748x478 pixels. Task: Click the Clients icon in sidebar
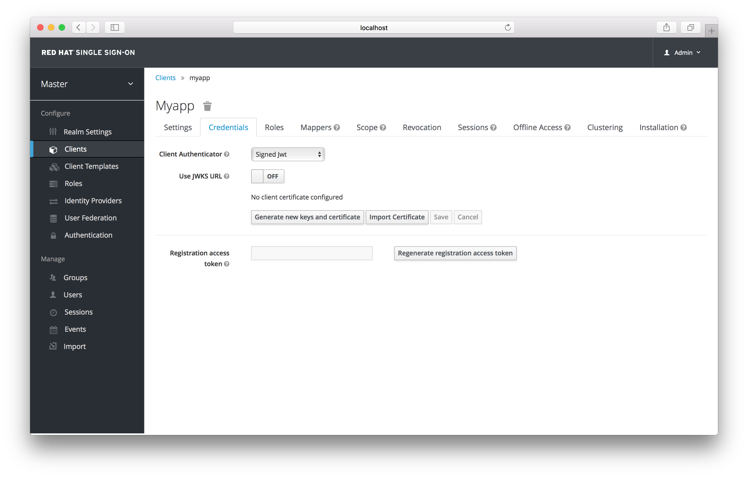tap(53, 149)
